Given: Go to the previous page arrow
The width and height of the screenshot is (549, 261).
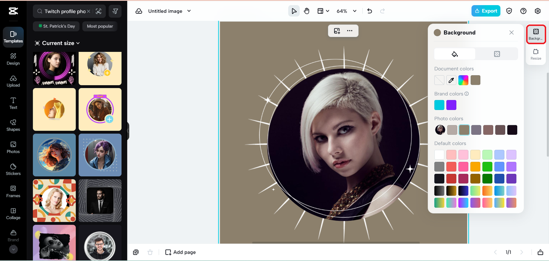Looking at the screenshot, I should point(495,252).
